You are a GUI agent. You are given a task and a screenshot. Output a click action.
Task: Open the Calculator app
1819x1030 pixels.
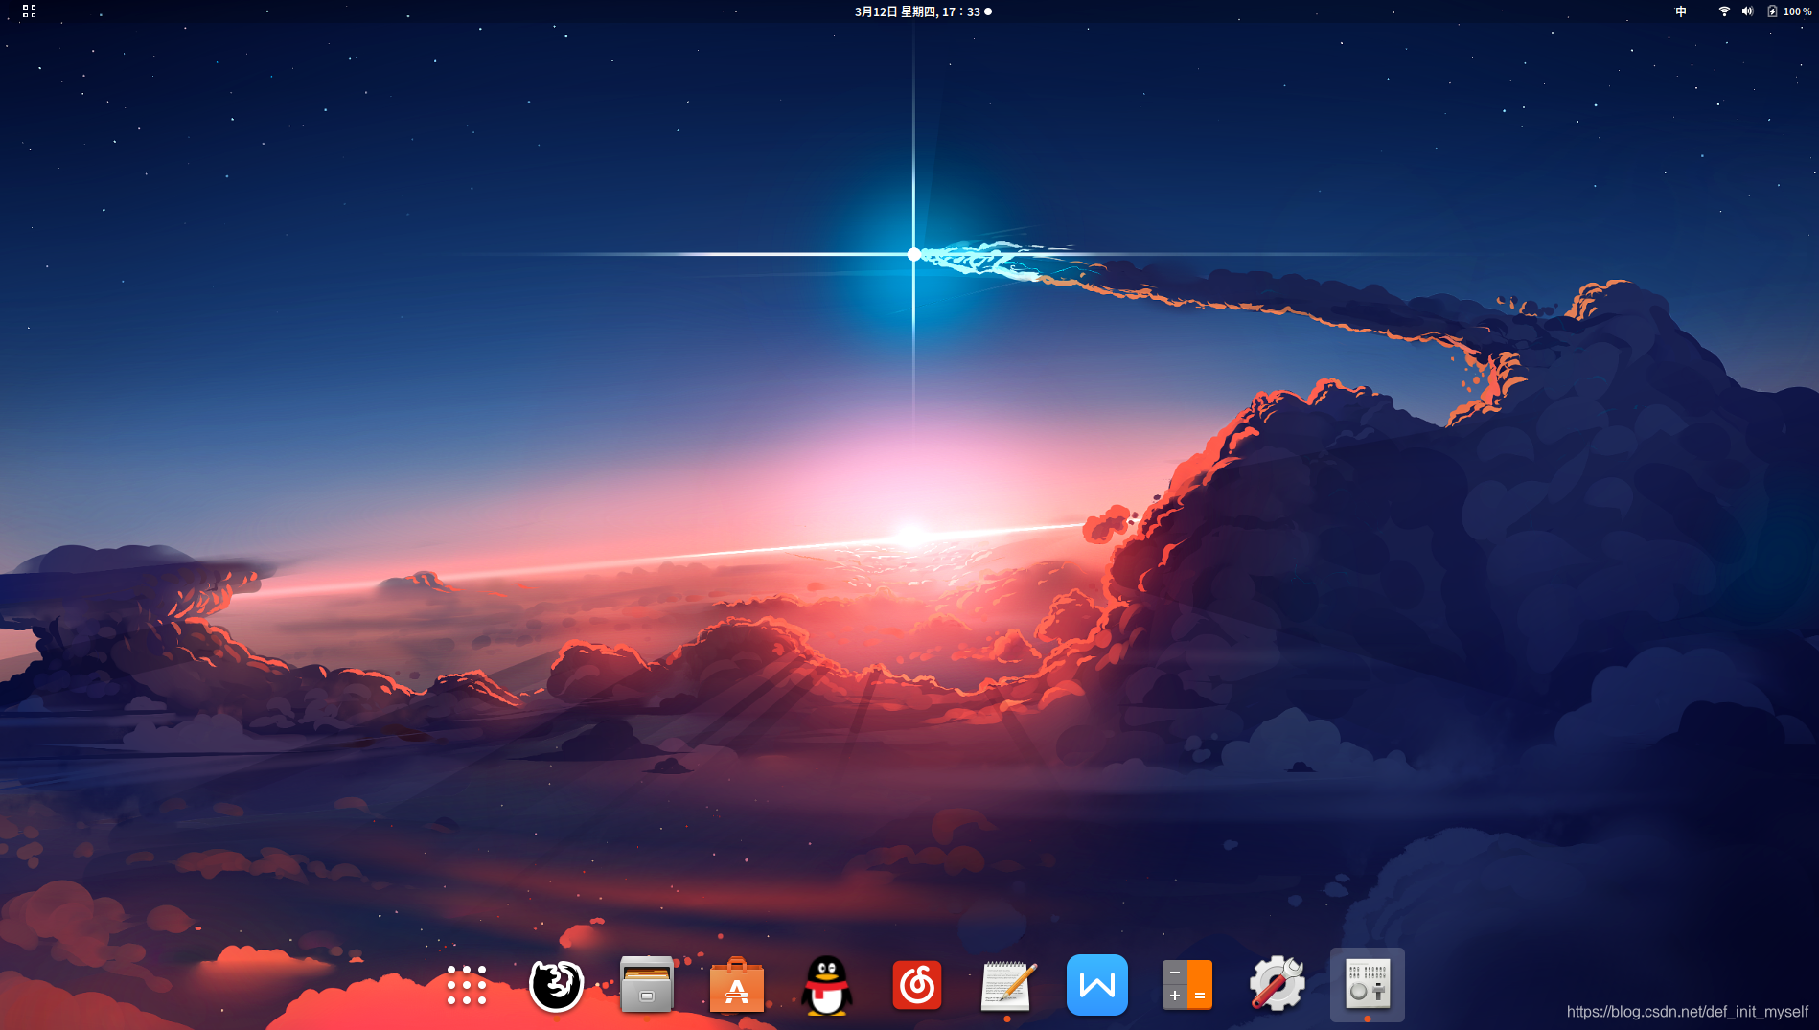coord(1187,984)
